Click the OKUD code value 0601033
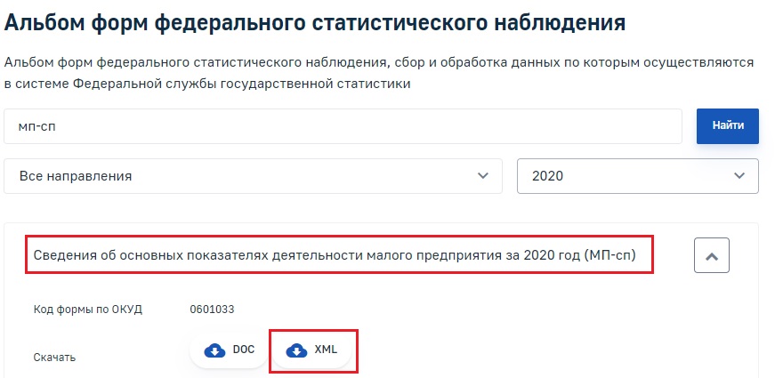Image resolution: width=783 pixels, height=378 pixels. coord(212,310)
